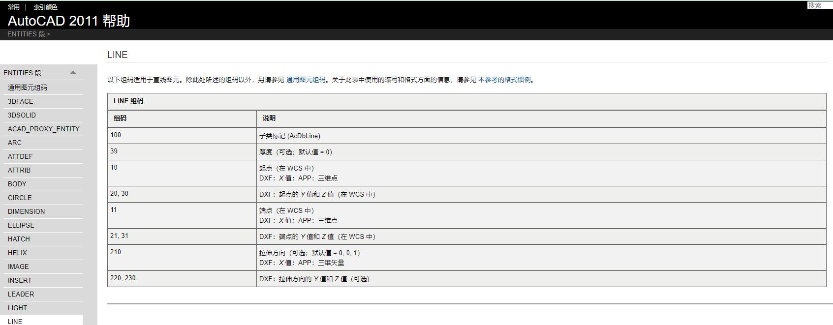Click the 子类标记 (AcDbLine) cell

[x=541, y=136]
